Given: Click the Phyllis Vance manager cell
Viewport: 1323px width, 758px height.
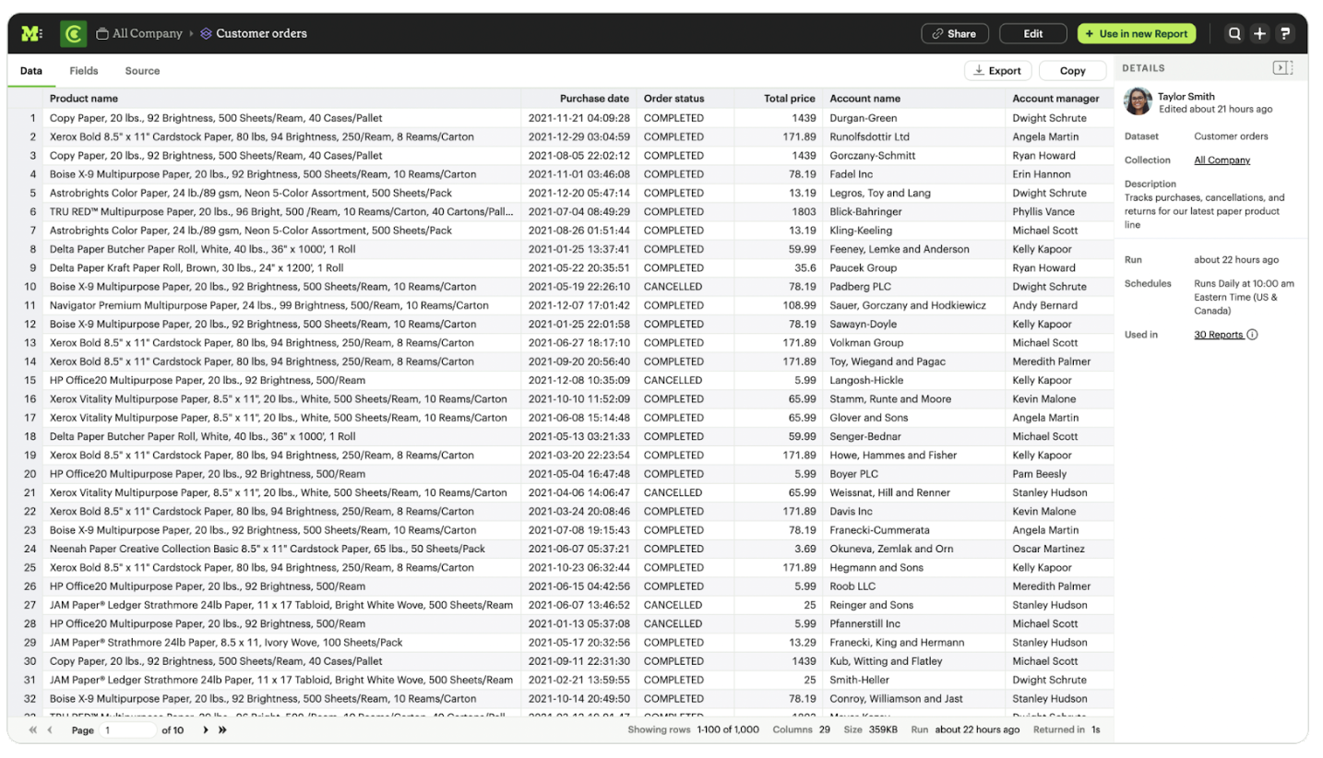Looking at the screenshot, I should (x=1059, y=212).
